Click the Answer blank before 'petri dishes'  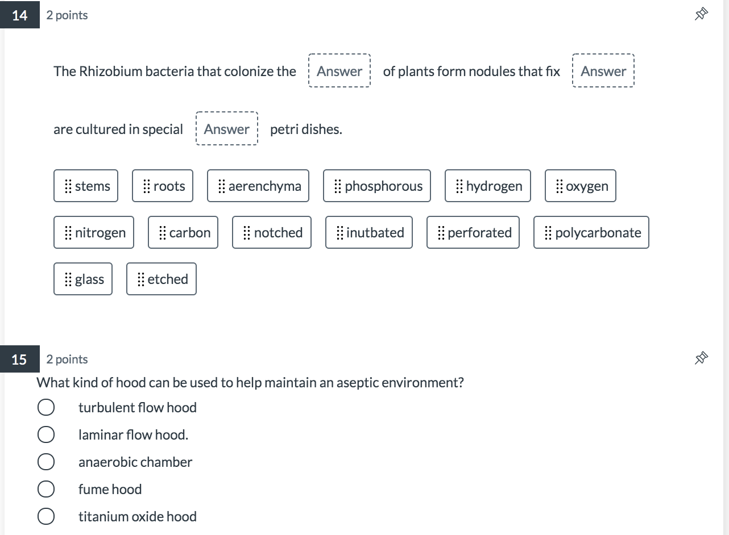[227, 129]
